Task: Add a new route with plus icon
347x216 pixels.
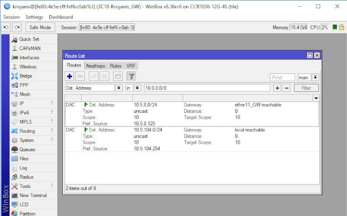Action: click(x=69, y=76)
